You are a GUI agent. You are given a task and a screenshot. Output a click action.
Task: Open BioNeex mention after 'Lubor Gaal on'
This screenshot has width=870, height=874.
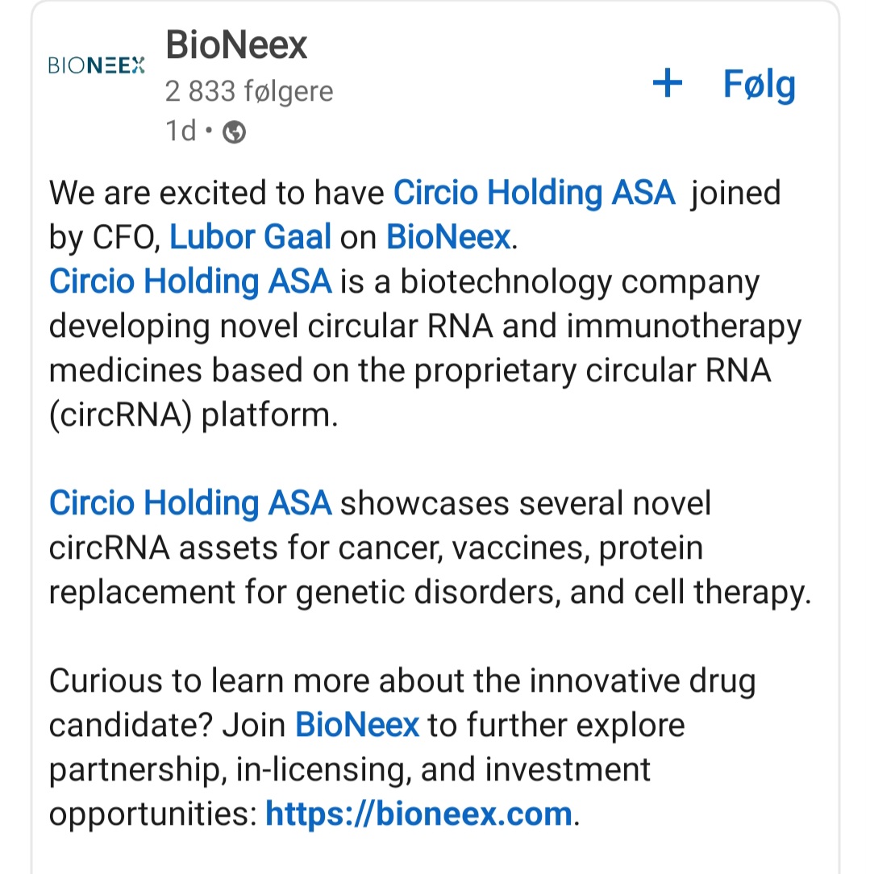(448, 237)
